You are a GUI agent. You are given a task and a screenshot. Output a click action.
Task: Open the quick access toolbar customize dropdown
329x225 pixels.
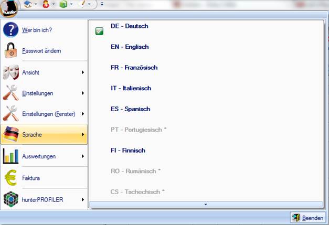pyautogui.click(x=101, y=4)
